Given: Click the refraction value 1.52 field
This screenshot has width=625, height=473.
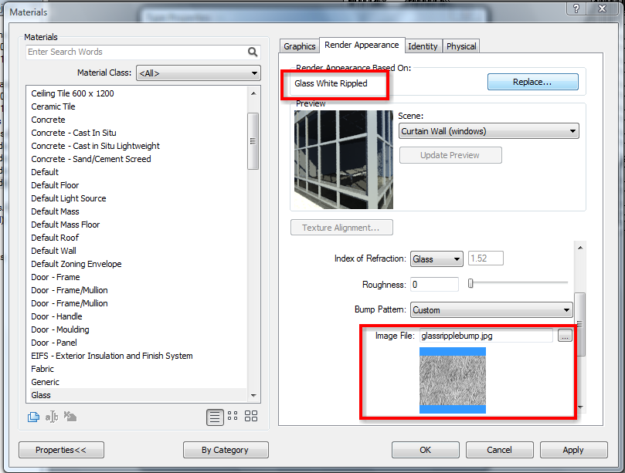Looking at the screenshot, I should pos(485,258).
